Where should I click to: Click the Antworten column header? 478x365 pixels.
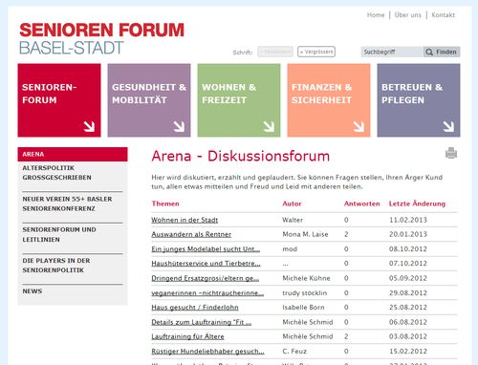(x=362, y=204)
